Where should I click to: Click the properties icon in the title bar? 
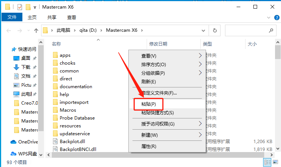point(20,7)
